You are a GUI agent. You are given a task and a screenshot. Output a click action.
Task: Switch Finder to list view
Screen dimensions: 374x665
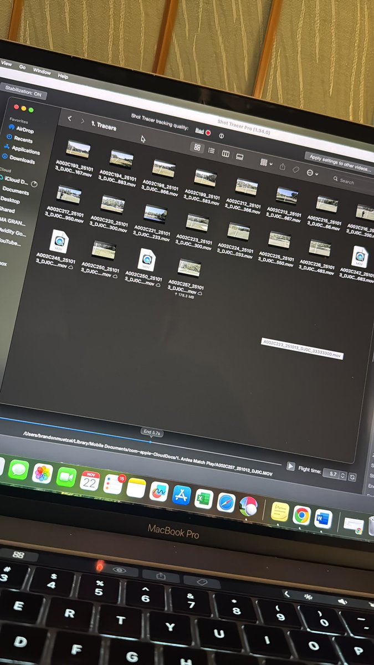click(x=211, y=150)
